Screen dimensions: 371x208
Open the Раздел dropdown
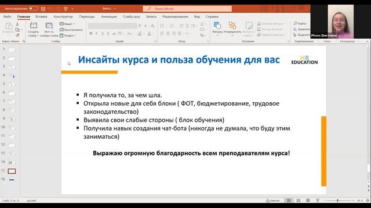coord(68,36)
